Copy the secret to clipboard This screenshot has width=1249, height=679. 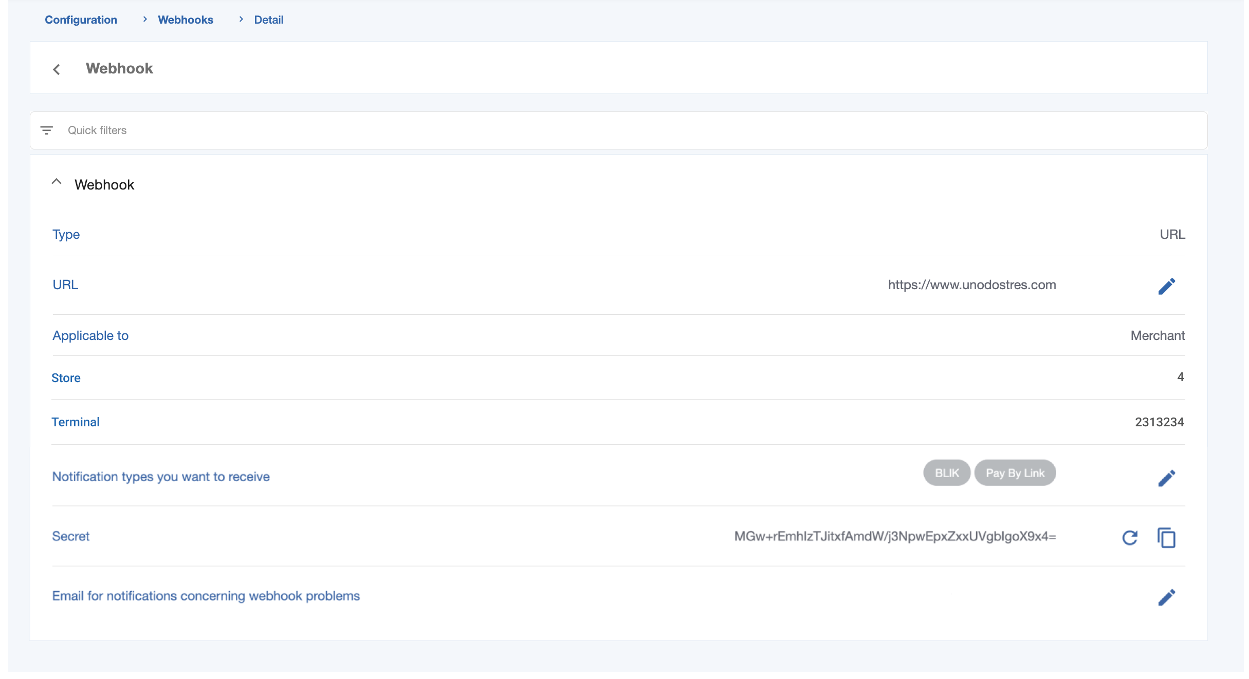click(x=1166, y=538)
